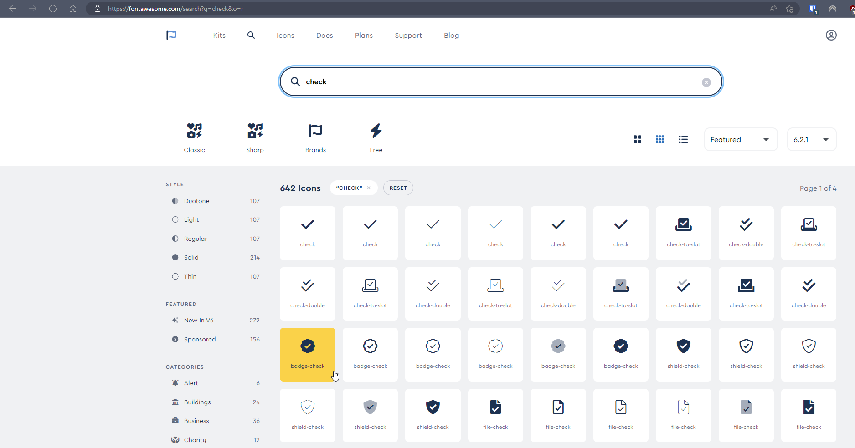
Task: Open the 6.2.1 version dropdown
Action: coord(811,139)
